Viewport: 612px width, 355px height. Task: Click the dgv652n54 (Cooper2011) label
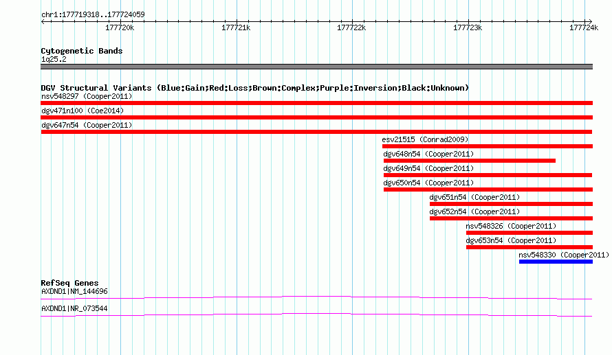click(474, 211)
